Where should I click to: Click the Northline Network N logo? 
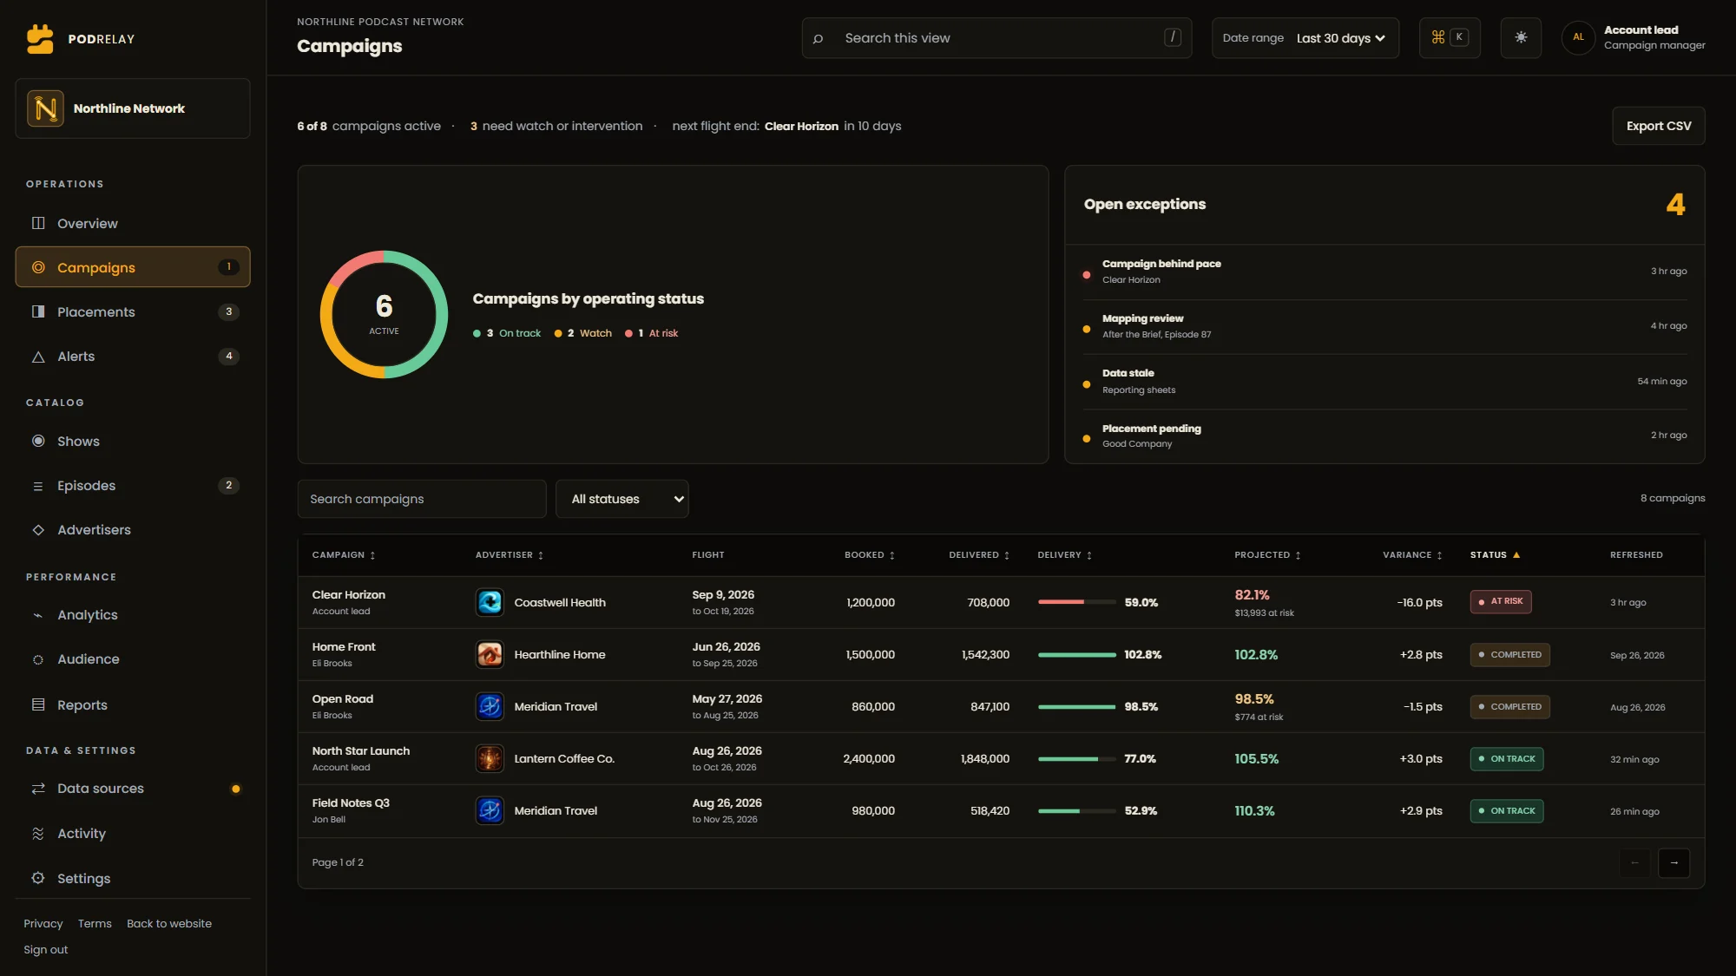coord(45,108)
